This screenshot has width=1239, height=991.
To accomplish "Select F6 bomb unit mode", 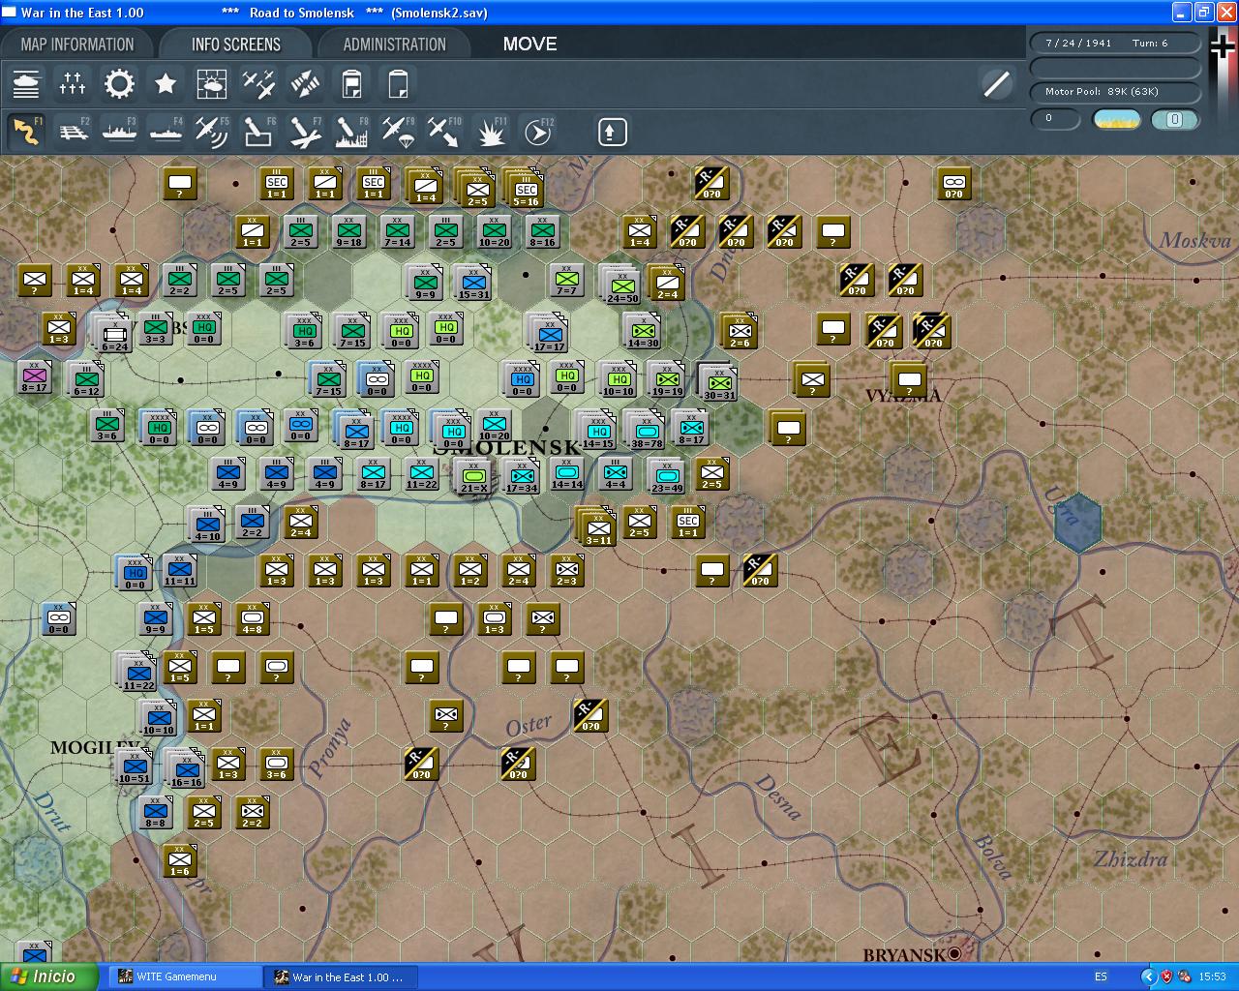I will (258, 132).
